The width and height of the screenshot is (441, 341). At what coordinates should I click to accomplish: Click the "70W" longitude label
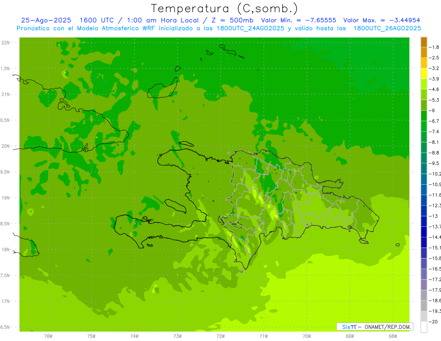307,336
